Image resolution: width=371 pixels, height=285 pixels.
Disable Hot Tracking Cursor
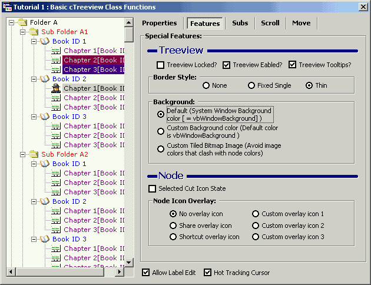point(207,273)
